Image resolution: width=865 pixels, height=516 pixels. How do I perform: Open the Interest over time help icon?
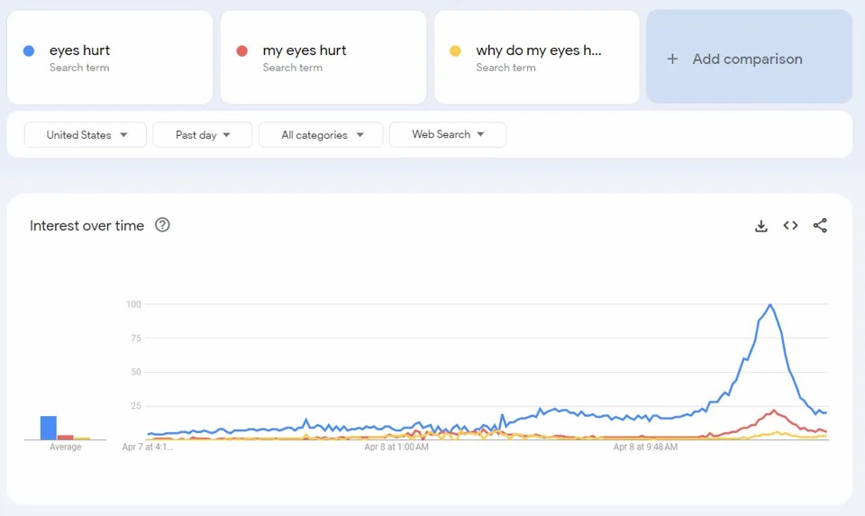tap(162, 225)
